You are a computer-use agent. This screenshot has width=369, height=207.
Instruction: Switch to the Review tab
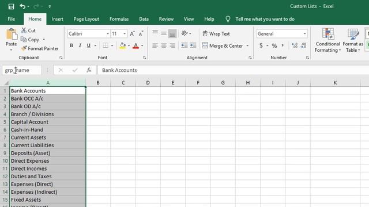166,19
